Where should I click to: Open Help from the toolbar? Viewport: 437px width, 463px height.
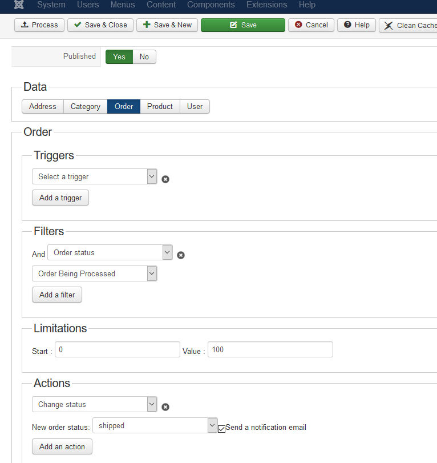point(357,25)
